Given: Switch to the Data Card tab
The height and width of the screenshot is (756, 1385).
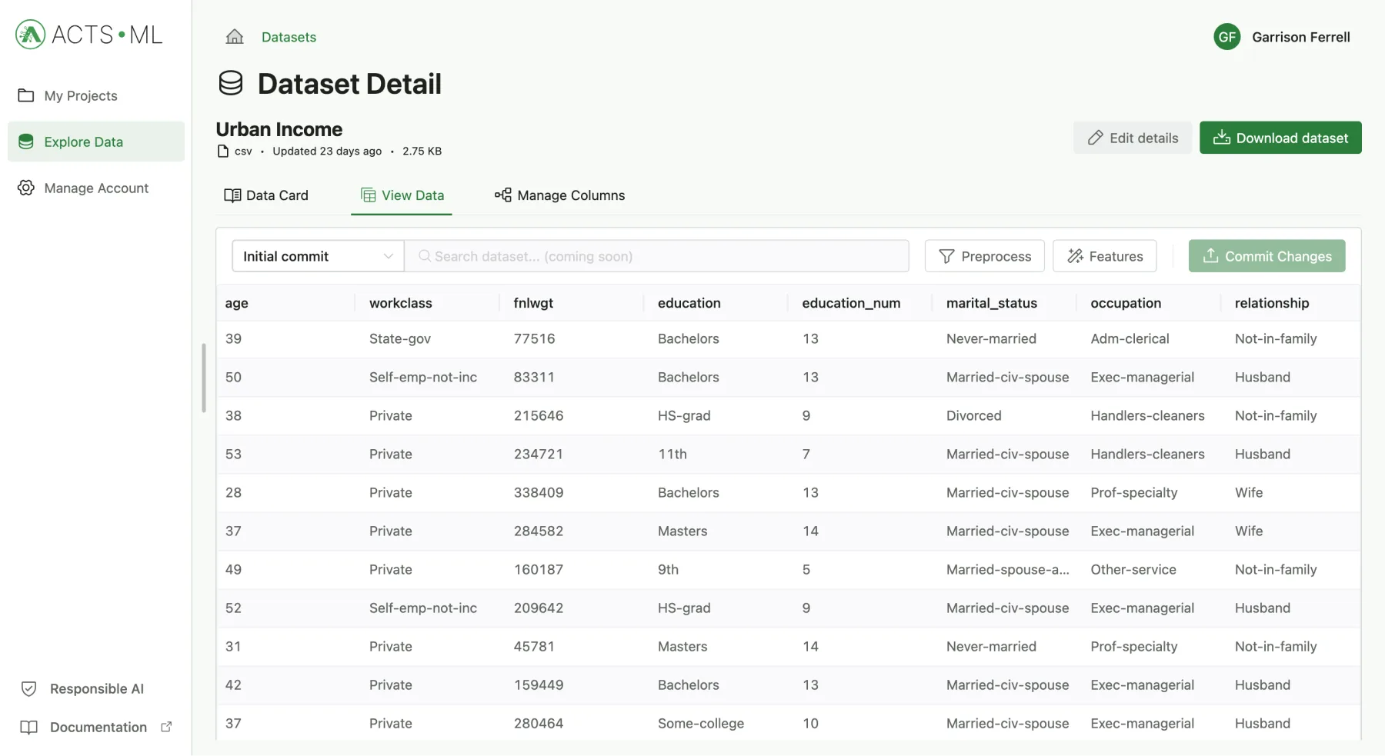Looking at the screenshot, I should click(x=266, y=195).
